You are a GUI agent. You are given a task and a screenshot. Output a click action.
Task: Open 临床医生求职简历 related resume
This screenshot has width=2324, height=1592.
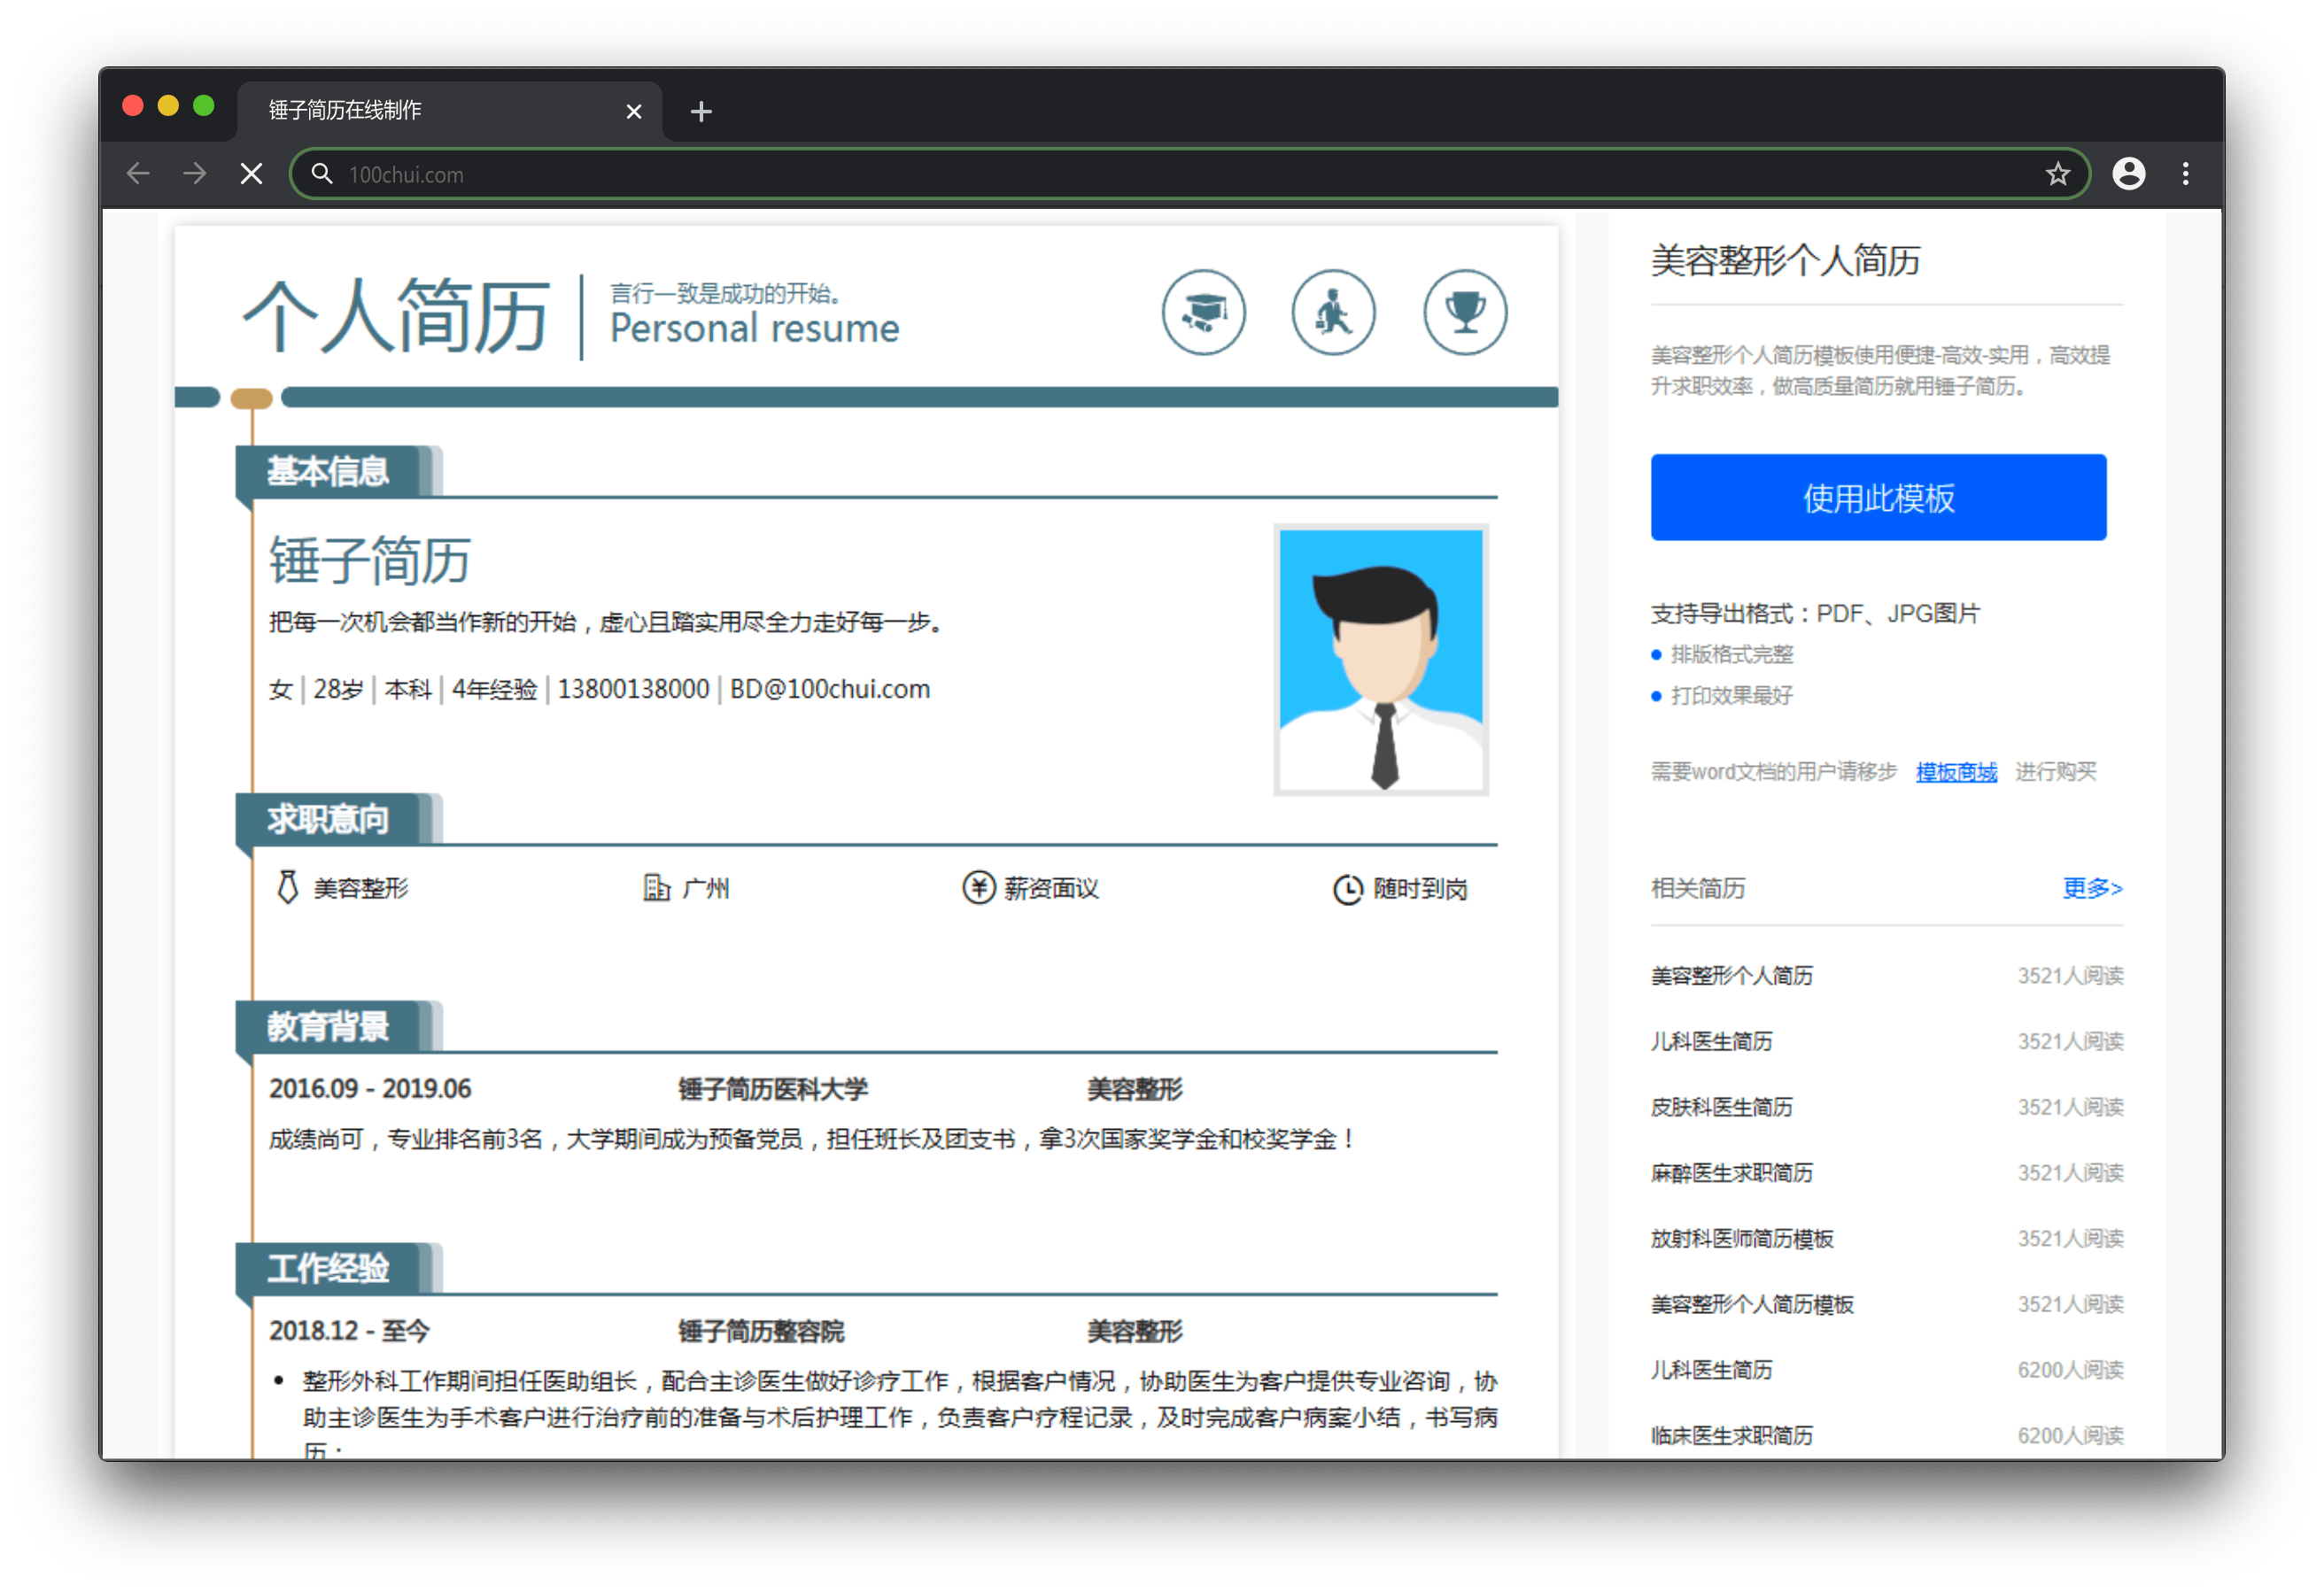pos(1731,1435)
